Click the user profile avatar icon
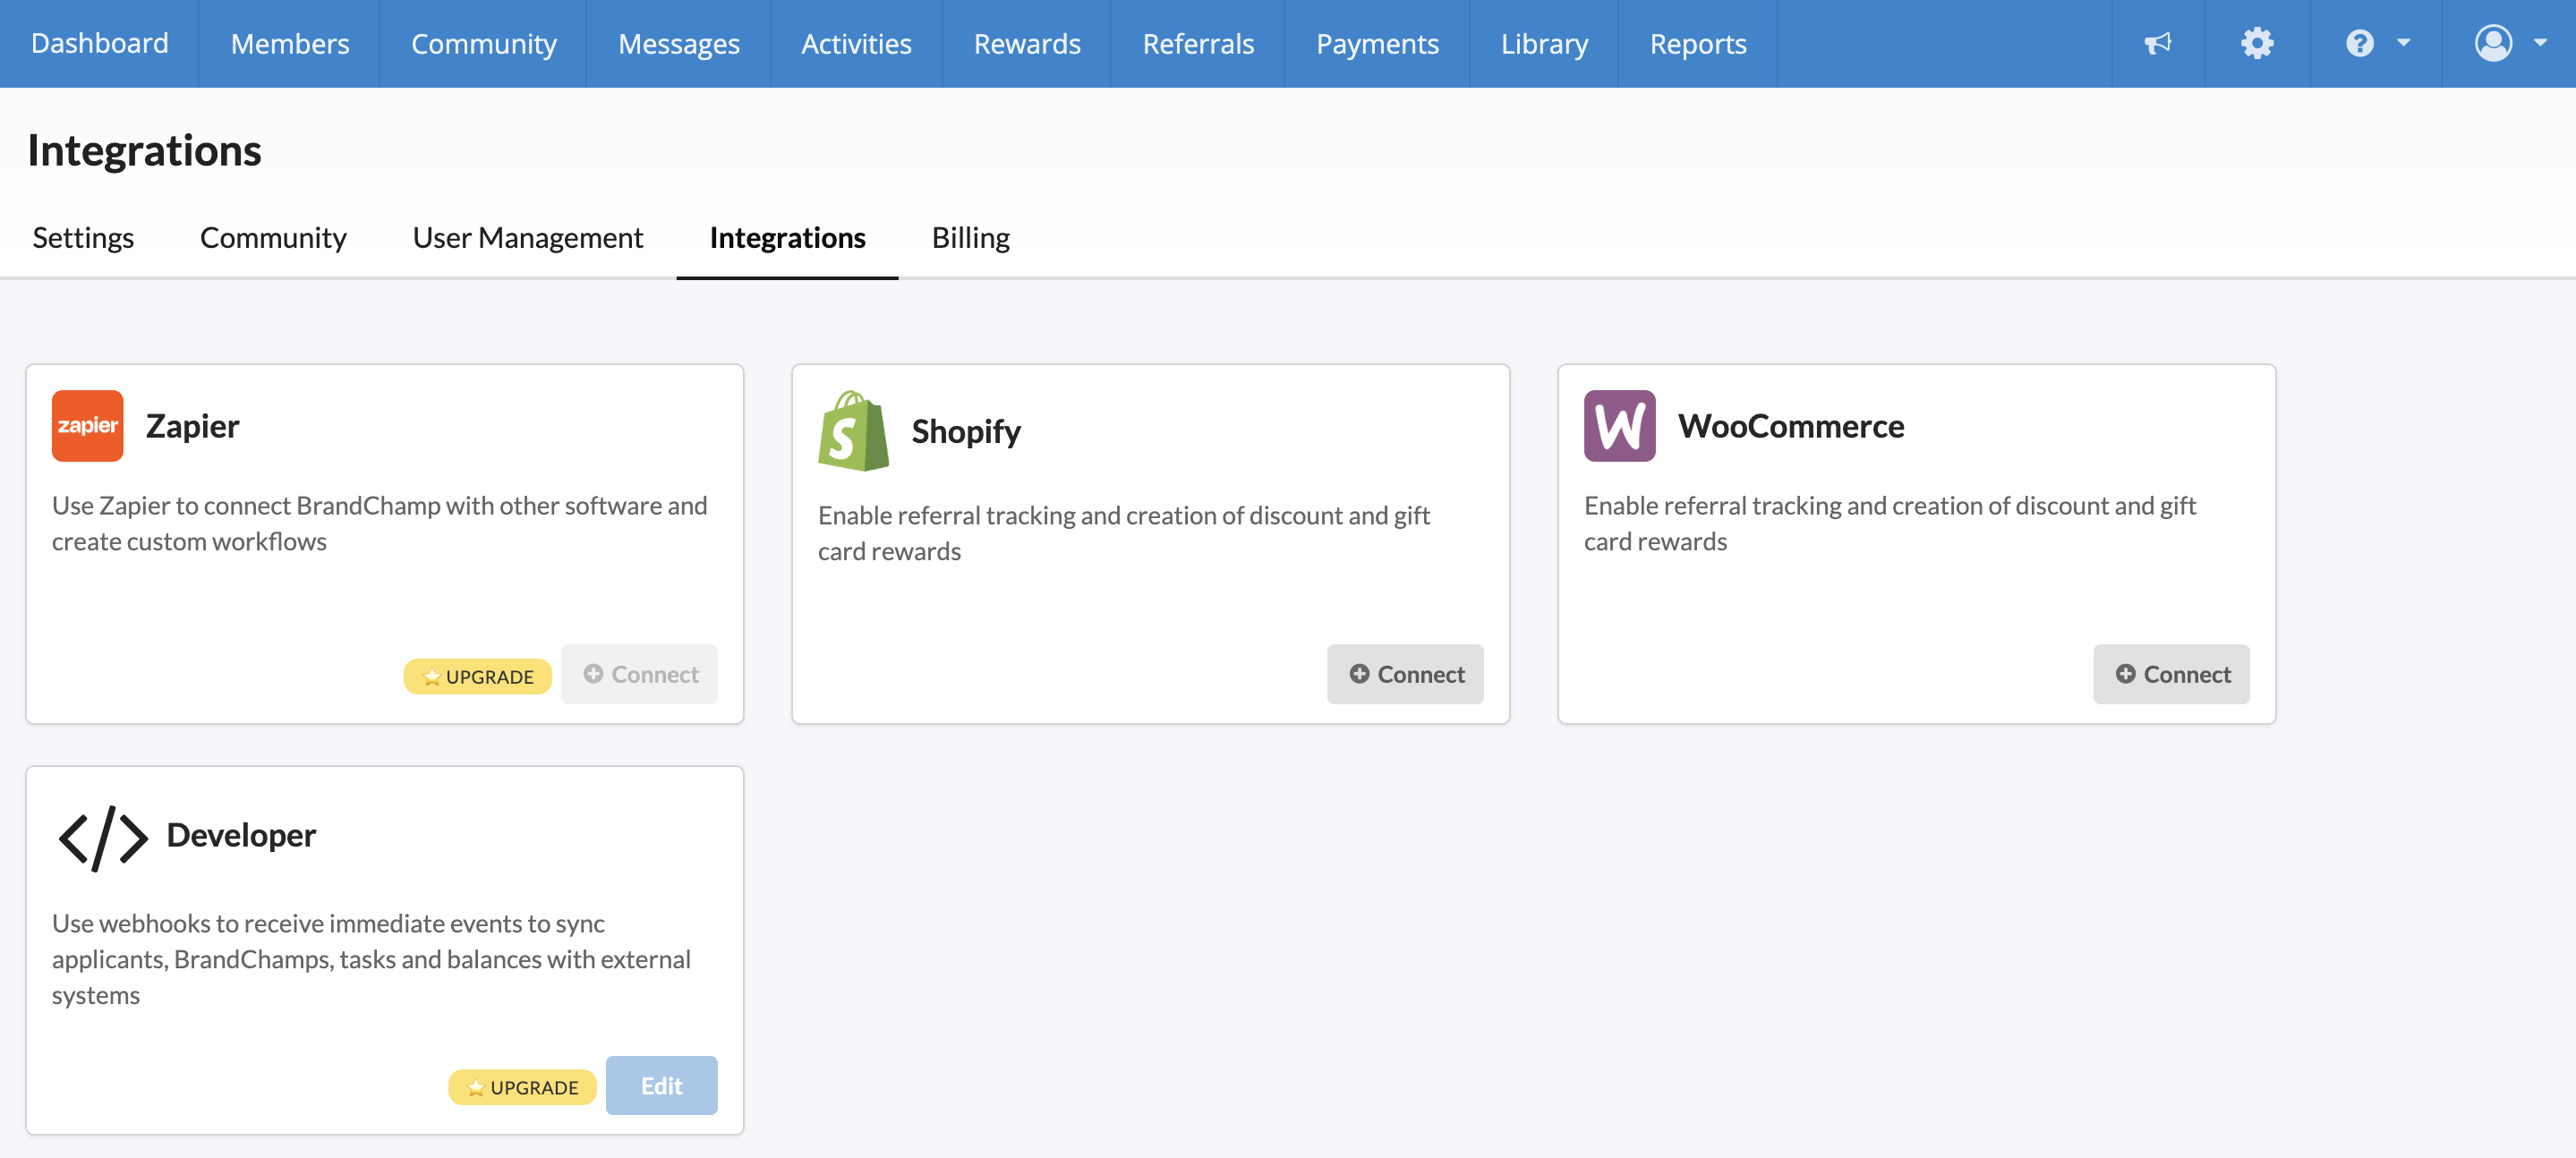Viewport: 2576px width, 1158px height. pos(2492,44)
